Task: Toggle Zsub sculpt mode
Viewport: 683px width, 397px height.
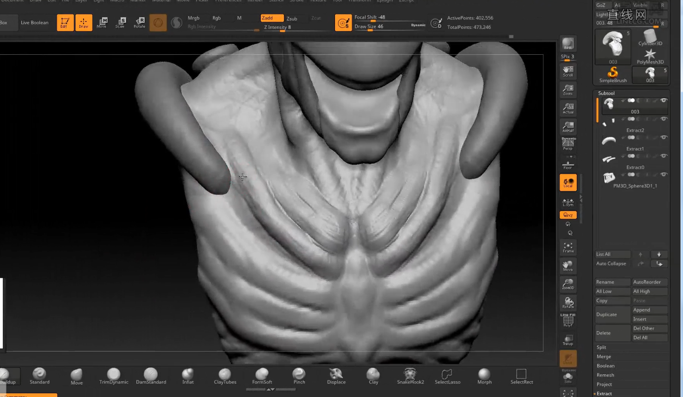Action: [292, 19]
